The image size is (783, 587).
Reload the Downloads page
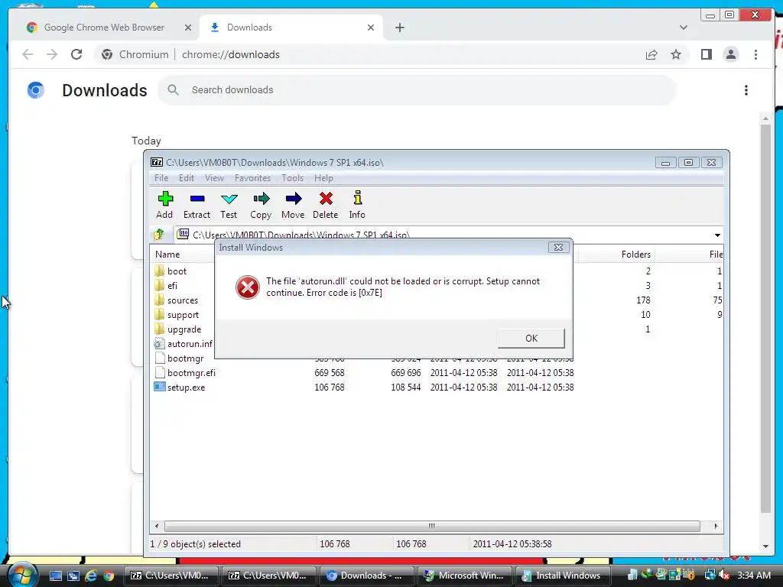pos(76,54)
